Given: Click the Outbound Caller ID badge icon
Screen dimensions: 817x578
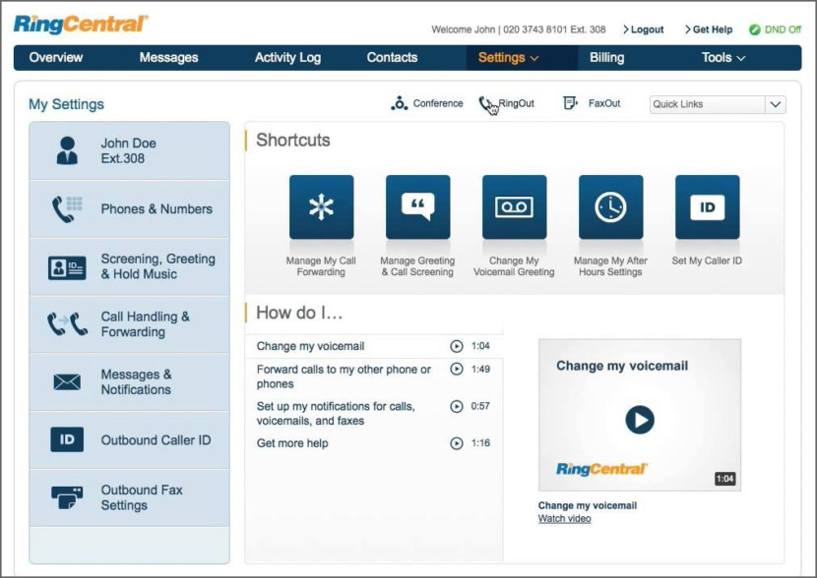Looking at the screenshot, I should (67, 439).
